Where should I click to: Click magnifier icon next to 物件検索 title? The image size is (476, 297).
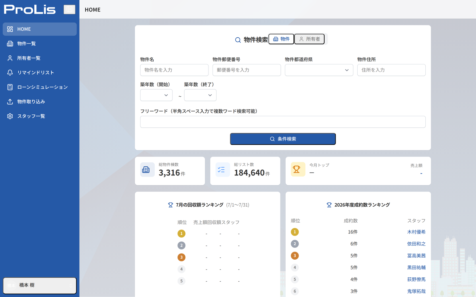point(238,40)
